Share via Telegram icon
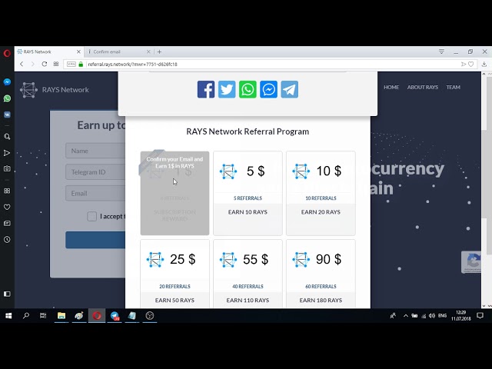This screenshot has height=369, width=492. coord(289,89)
